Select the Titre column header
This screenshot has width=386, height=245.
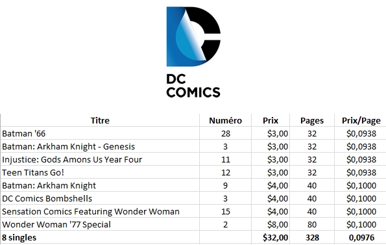pyautogui.click(x=100, y=120)
